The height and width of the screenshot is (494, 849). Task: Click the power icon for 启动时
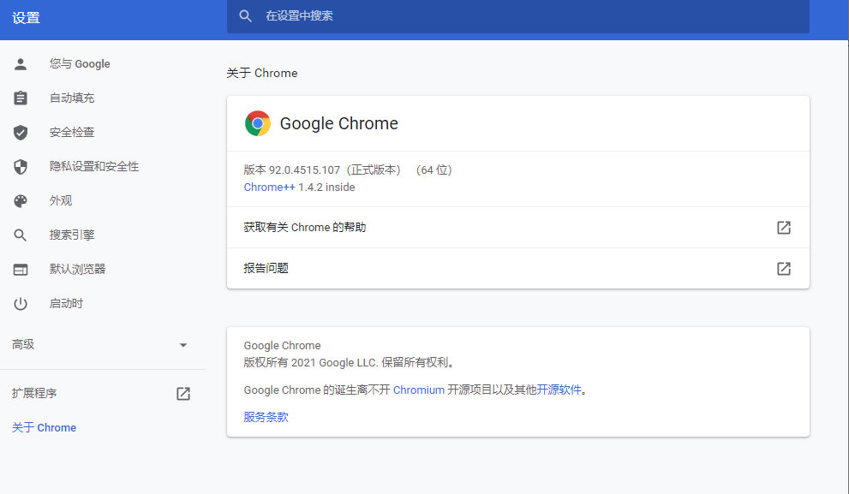(x=21, y=304)
